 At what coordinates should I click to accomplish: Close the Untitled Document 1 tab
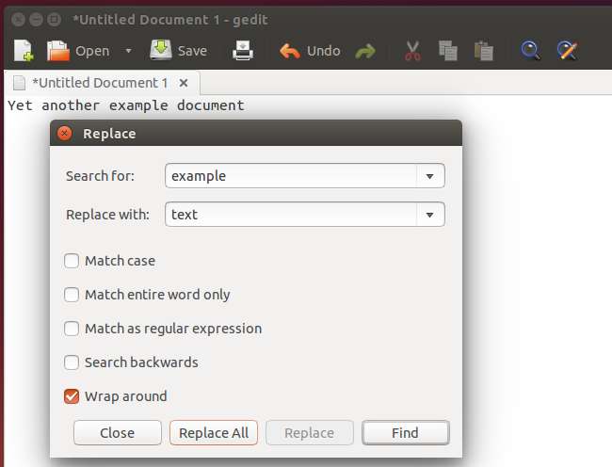pos(184,83)
